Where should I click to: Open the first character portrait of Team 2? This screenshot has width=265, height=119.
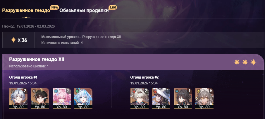140,98
